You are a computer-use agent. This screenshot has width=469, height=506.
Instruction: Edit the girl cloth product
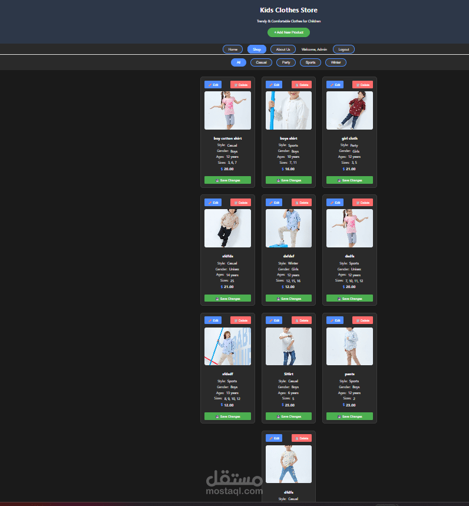335,85
